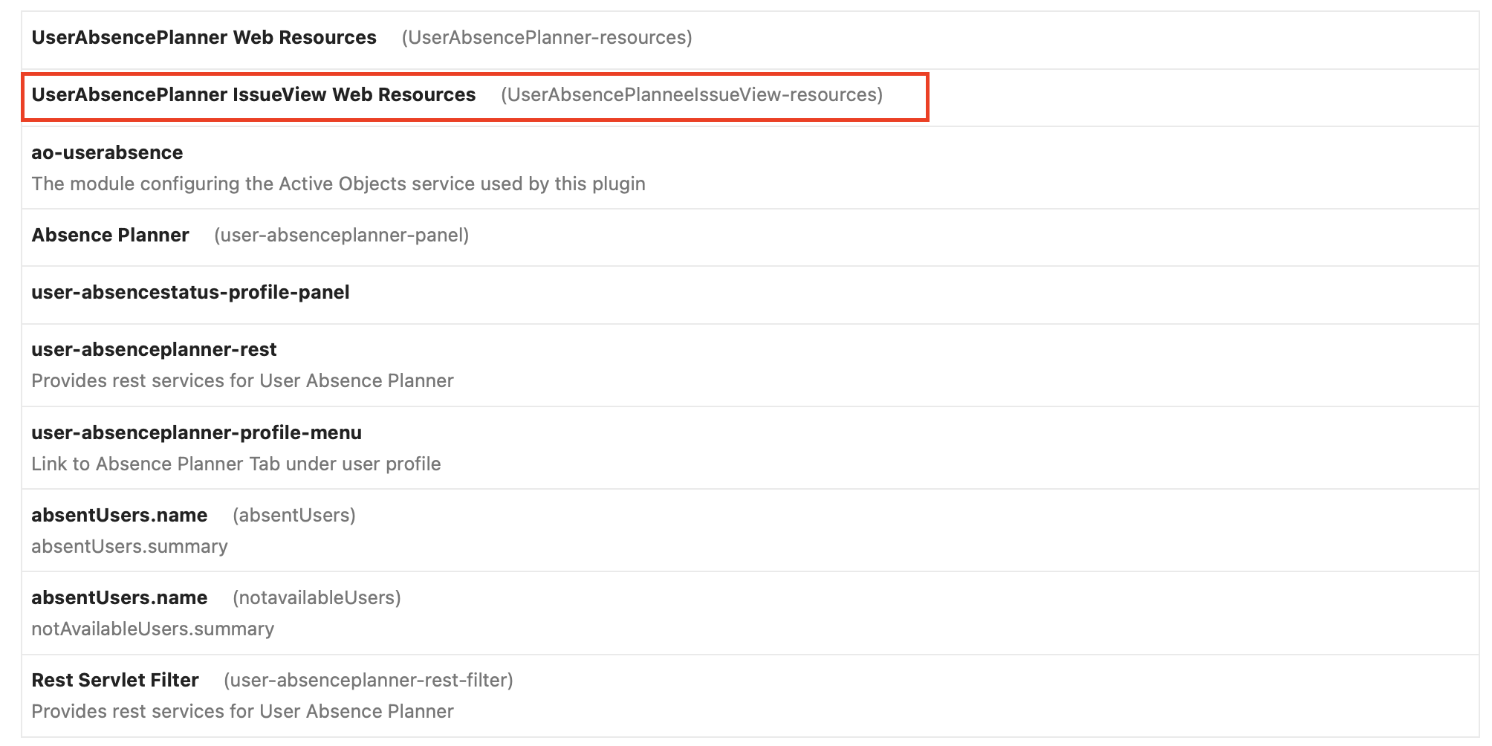Screen dimensions: 1492x746
Task: Click the Active Objects service description text
Action: pos(338,184)
